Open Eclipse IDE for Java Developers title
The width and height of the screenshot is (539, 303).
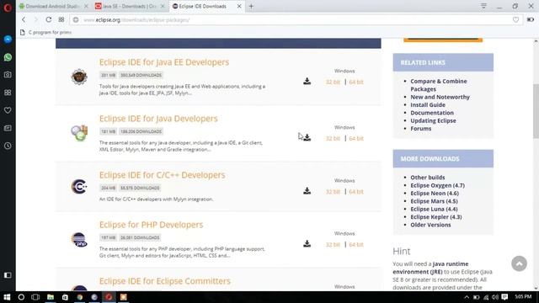[158, 119]
